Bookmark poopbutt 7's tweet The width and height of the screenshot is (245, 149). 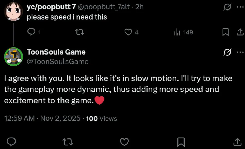[225, 32]
